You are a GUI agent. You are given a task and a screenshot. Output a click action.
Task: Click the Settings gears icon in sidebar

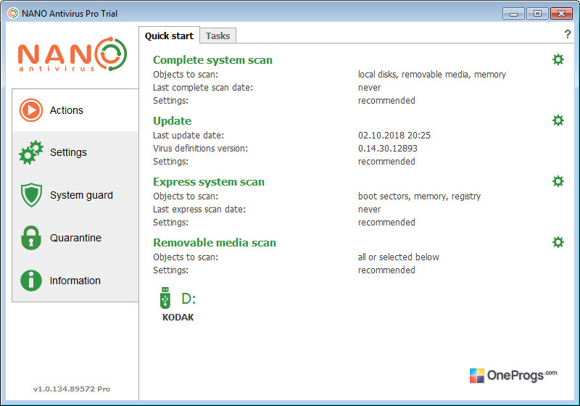31,152
